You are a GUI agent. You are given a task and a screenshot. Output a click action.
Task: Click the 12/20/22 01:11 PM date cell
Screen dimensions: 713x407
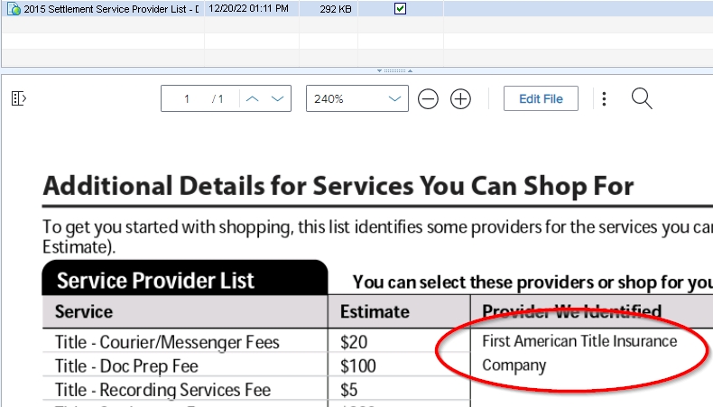point(248,9)
